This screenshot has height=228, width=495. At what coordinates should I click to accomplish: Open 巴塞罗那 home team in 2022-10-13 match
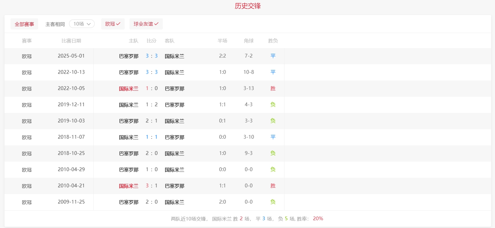point(129,72)
